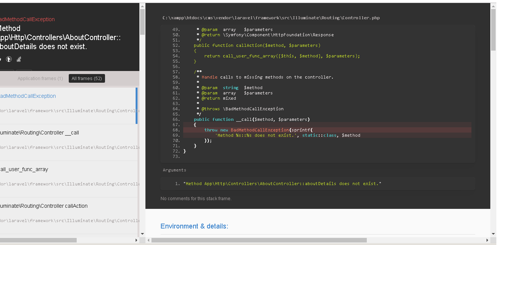This screenshot has width=516, height=281.
Task: Open the Controller callAction stack frame
Action: pos(43,206)
